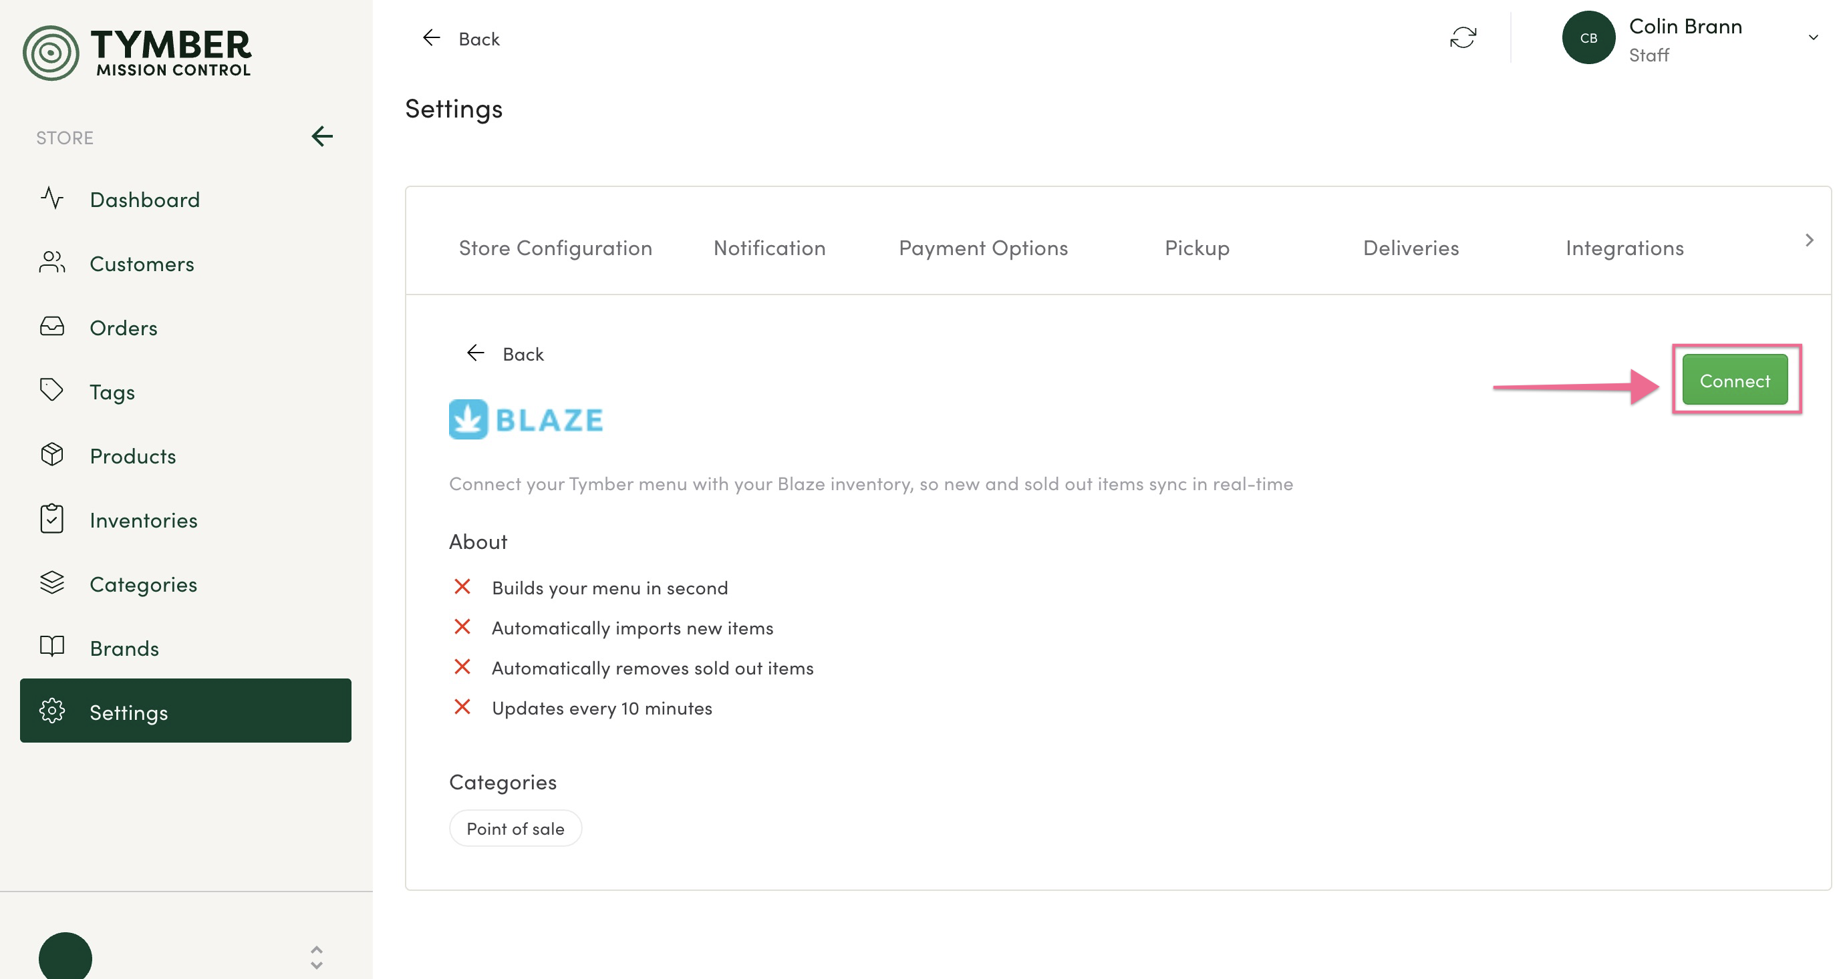This screenshot has height=979, width=1843.
Task: Click the red X beside 'Automatically imports new items'
Action: [x=462, y=626]
